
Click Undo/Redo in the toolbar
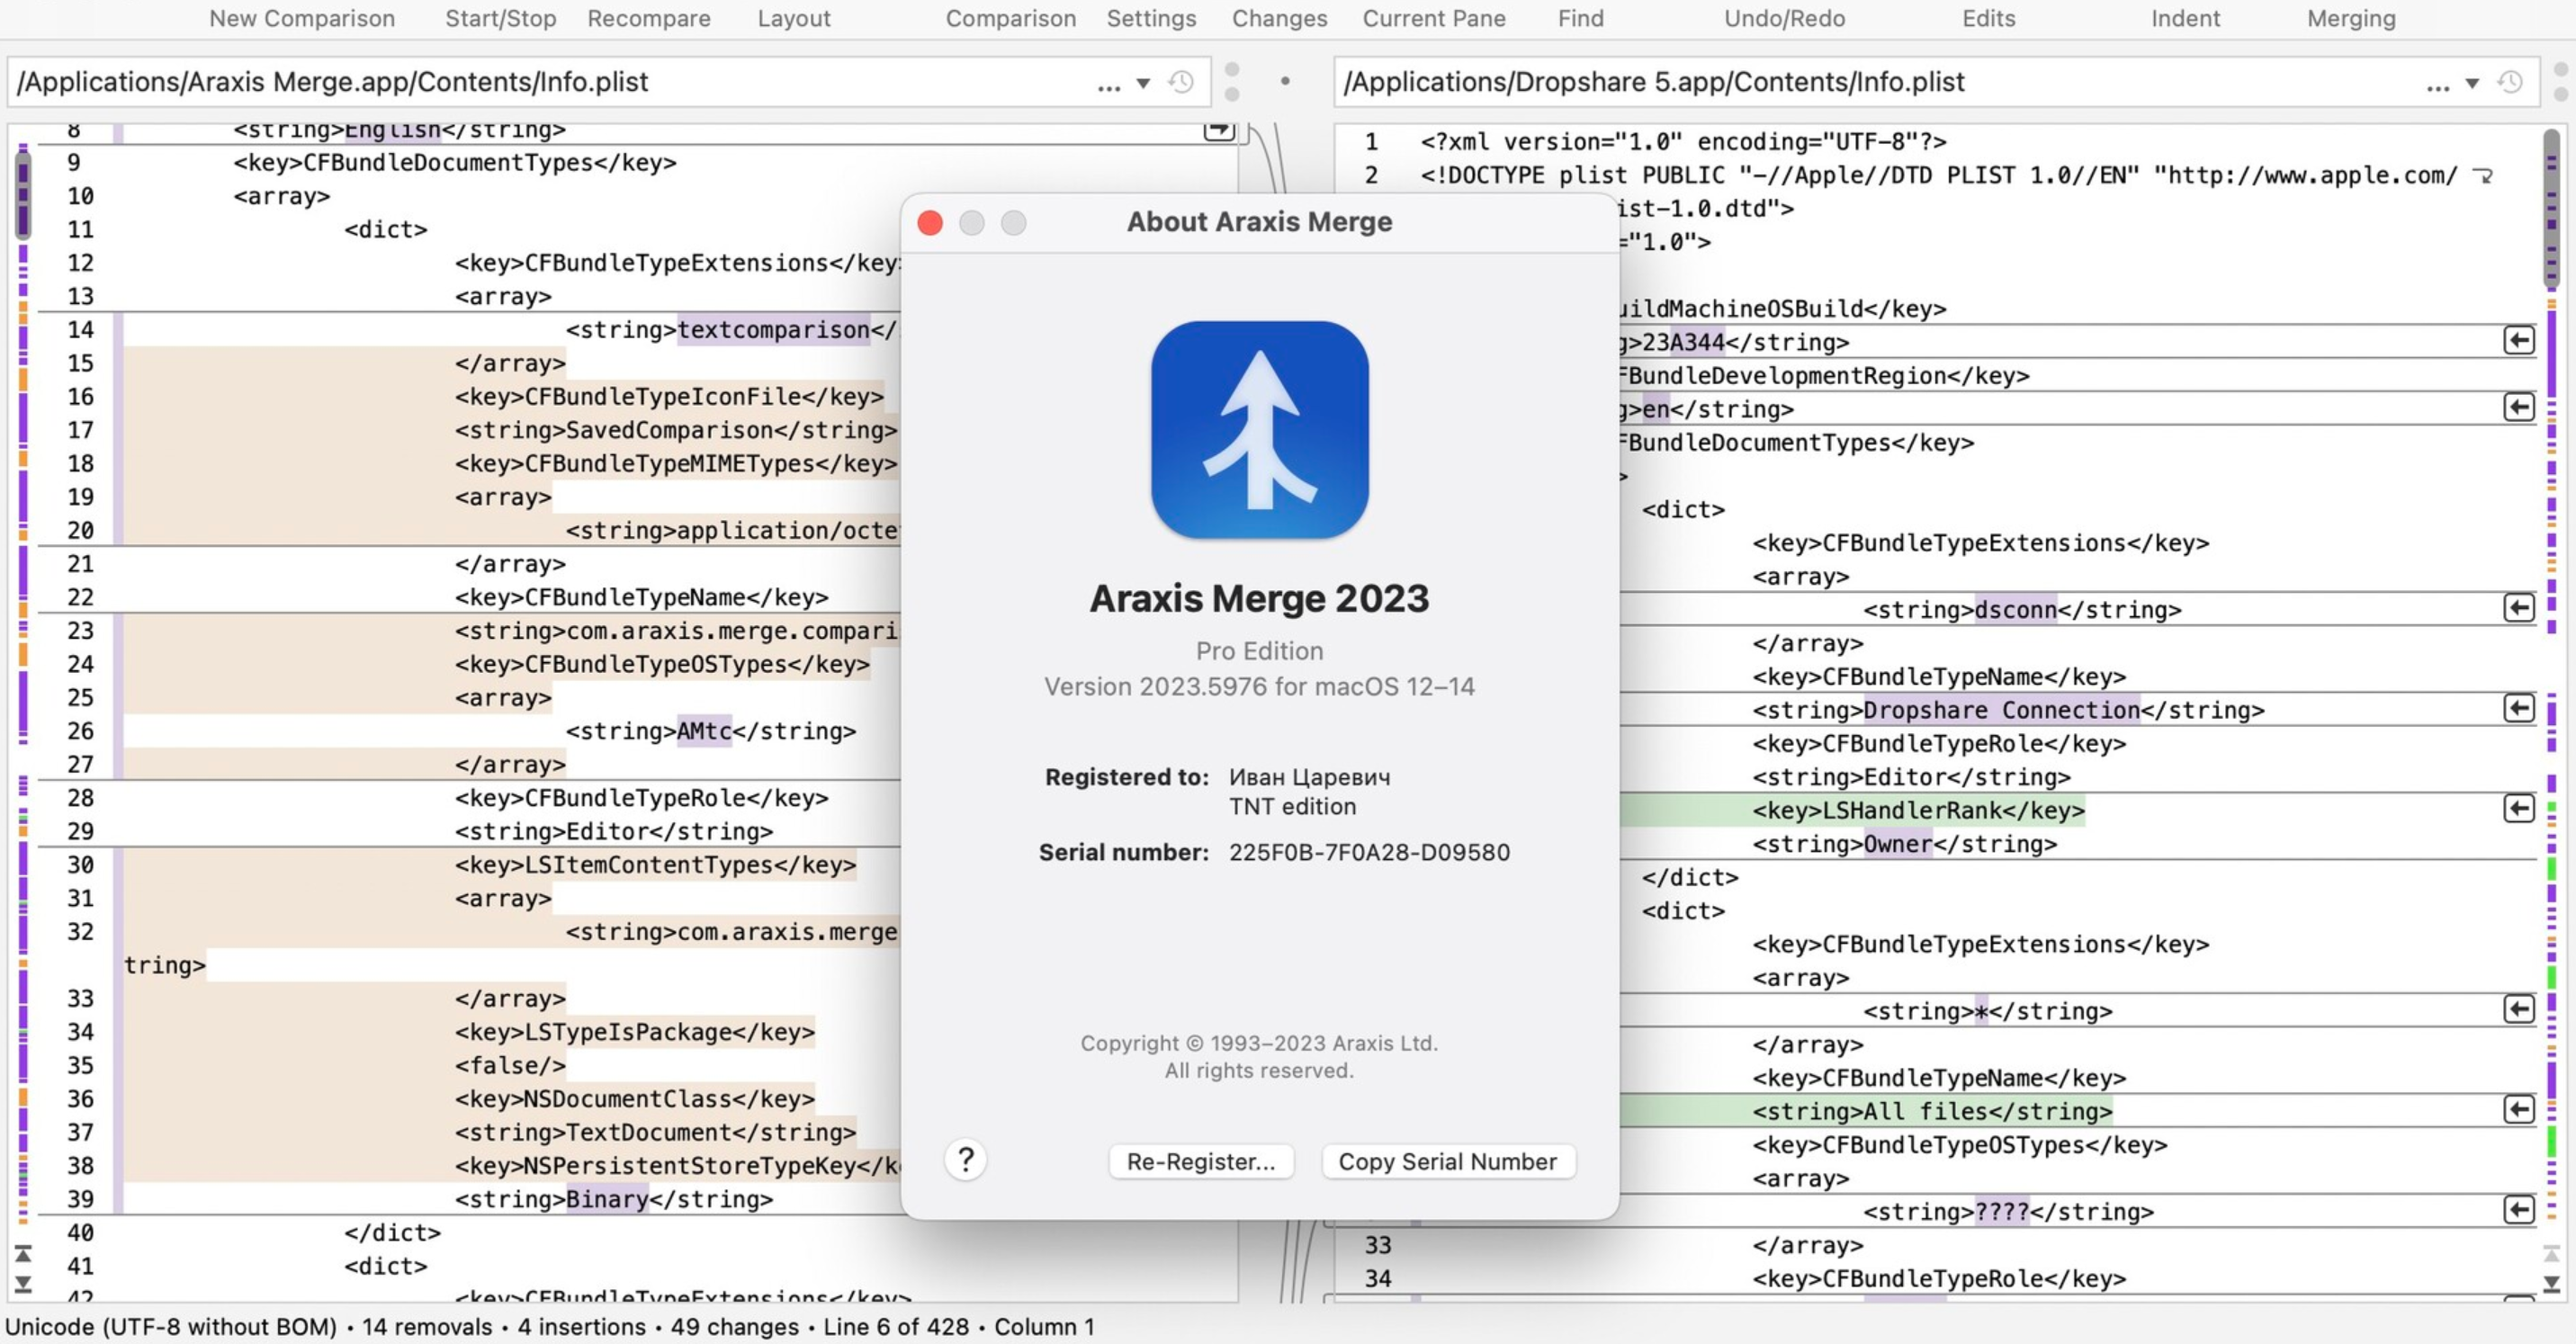point(1784,18)
